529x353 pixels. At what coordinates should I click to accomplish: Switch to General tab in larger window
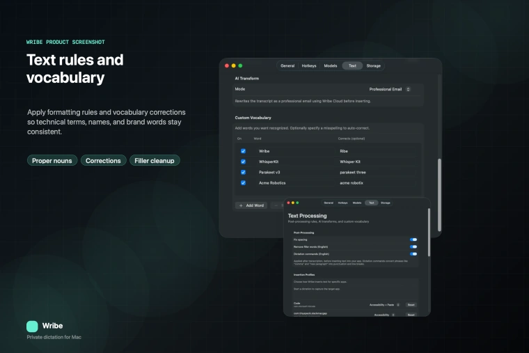click(287, 65)
